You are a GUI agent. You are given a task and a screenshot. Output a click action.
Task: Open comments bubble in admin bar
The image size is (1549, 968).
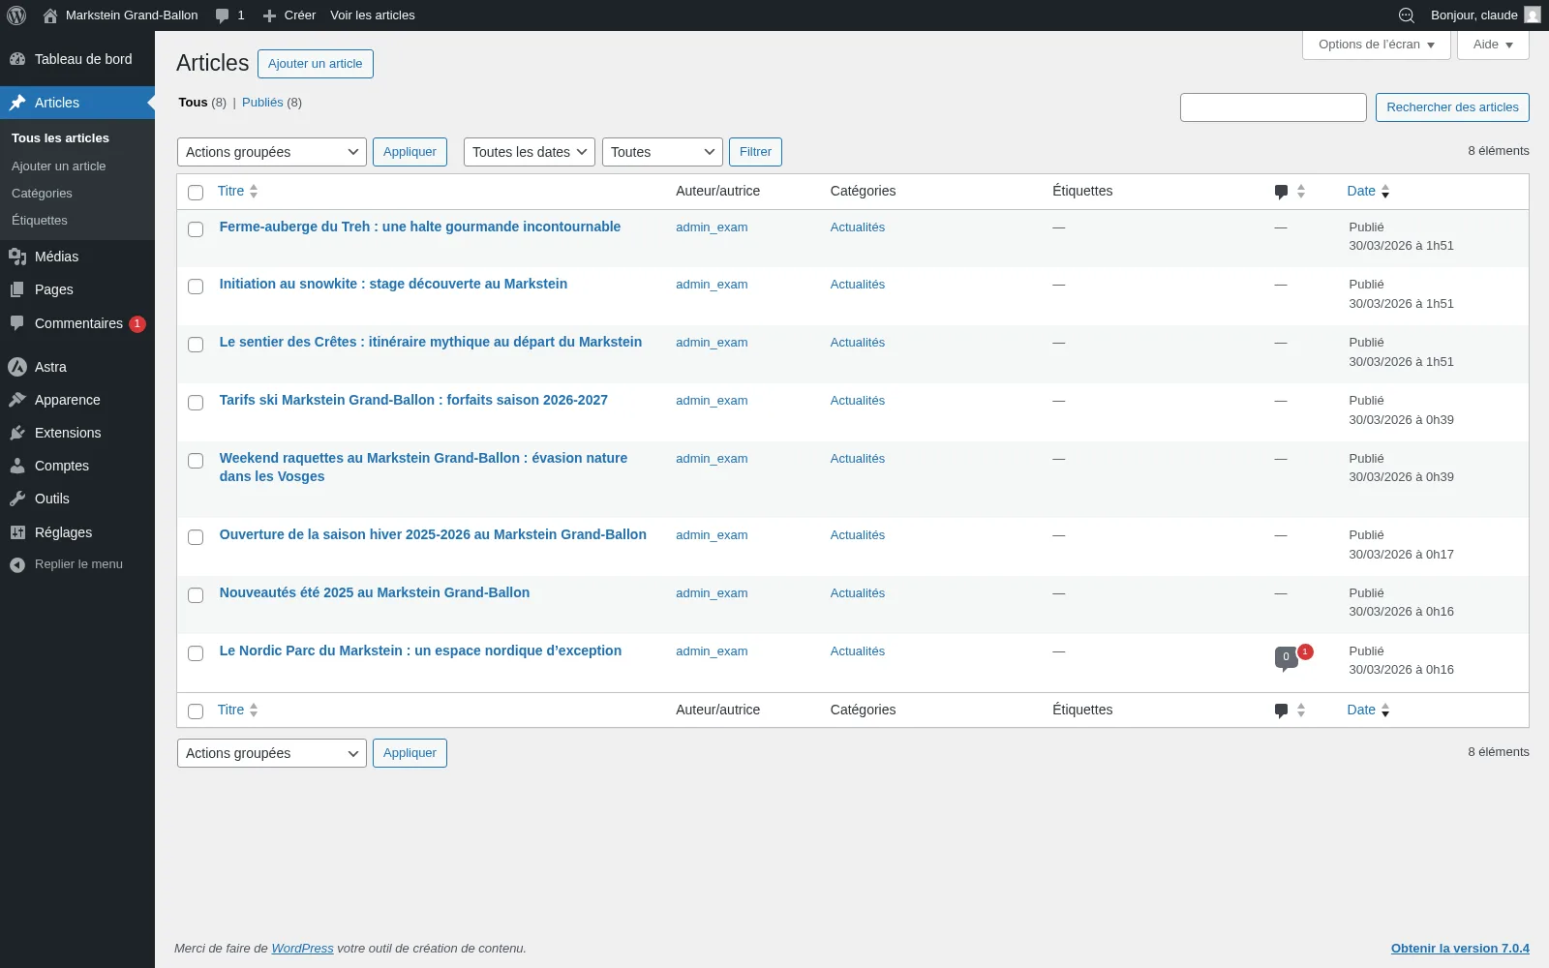click(223, 15)
